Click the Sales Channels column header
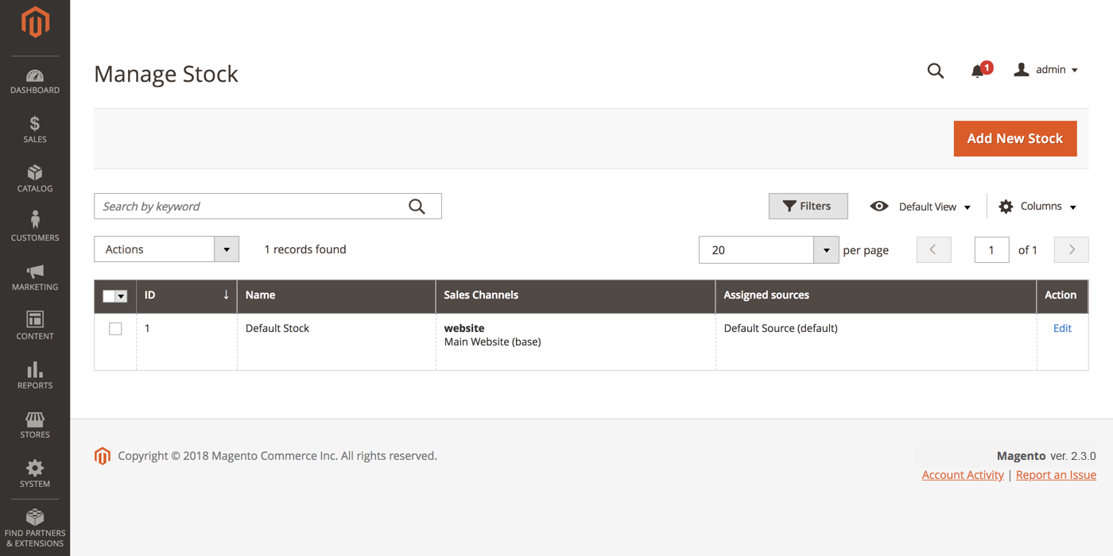The image size is (1113, 556). [576, 295]
